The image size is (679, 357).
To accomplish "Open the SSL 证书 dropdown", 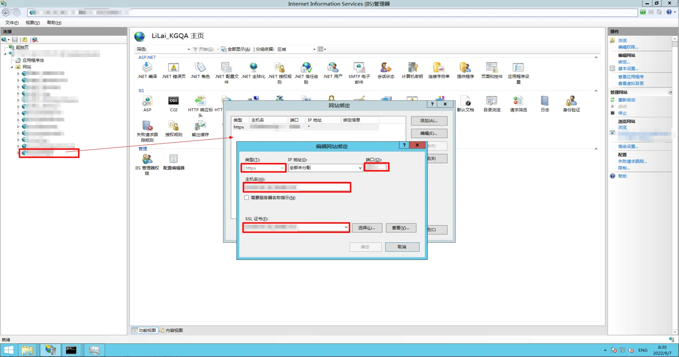I will point(296,227).
